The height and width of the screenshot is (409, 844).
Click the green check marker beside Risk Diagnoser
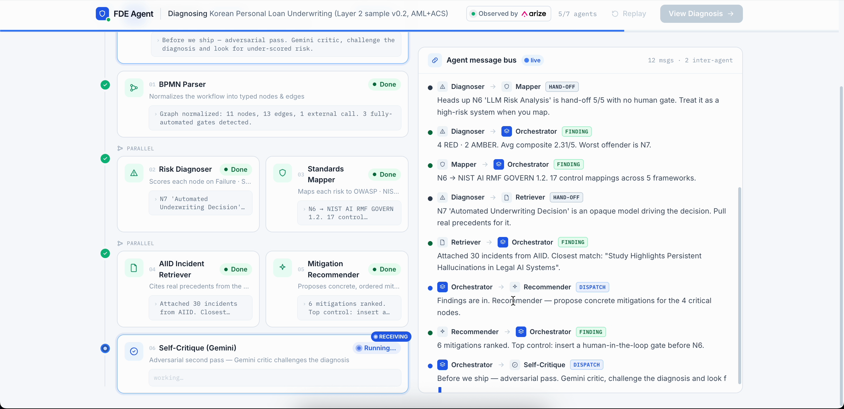click(105, 159)
